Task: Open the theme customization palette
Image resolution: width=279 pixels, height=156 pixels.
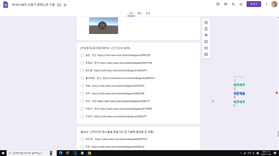Action: tap(218, 5)
